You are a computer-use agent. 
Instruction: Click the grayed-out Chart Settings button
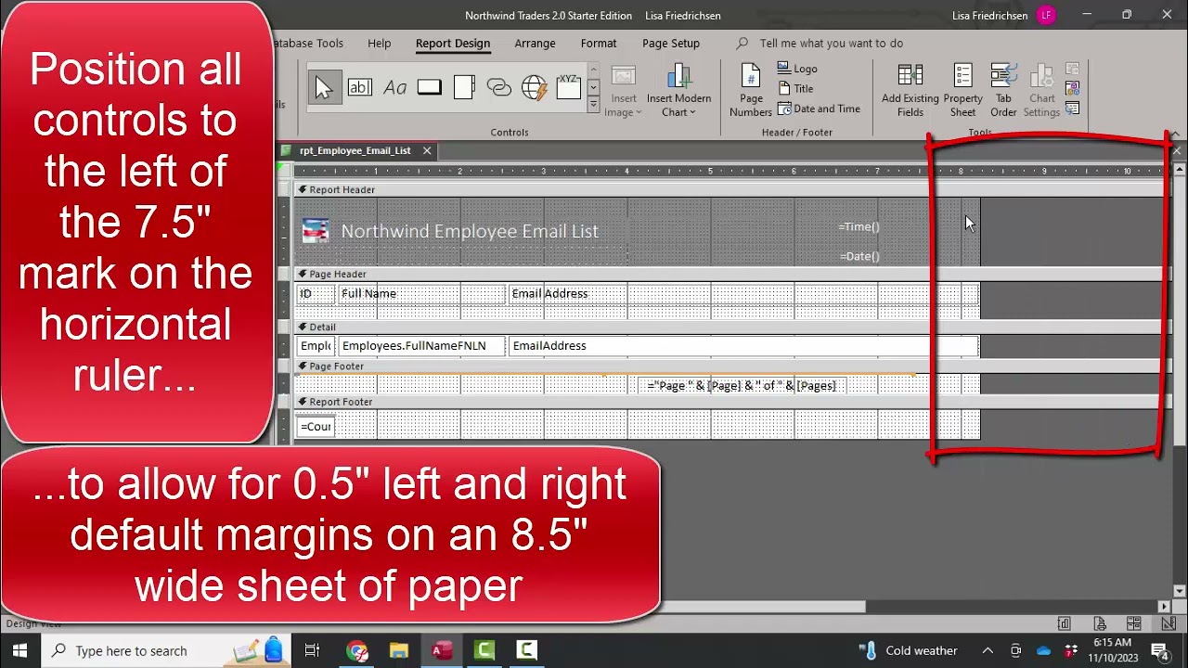click(x=1041, y=91)
